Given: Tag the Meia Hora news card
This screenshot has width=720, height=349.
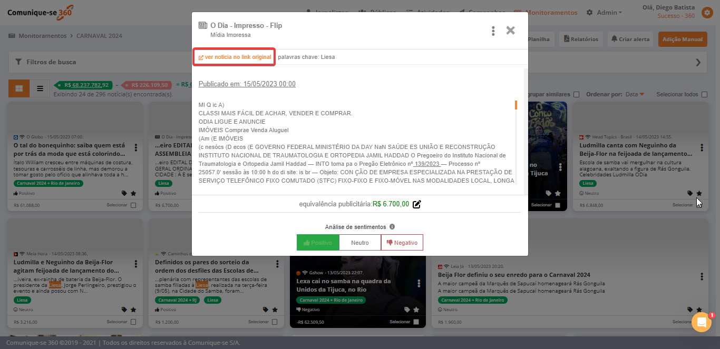Looking at the screenshot, I should pyautogui.click(x=124, y=310).
